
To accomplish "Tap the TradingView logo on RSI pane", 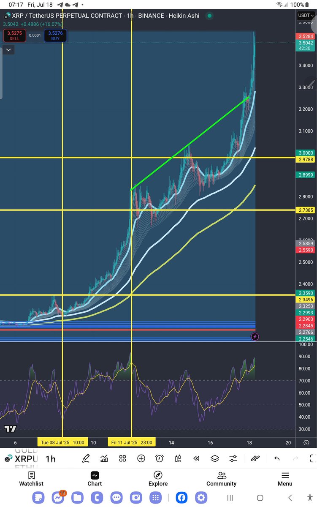I will [x=10, y=429].
